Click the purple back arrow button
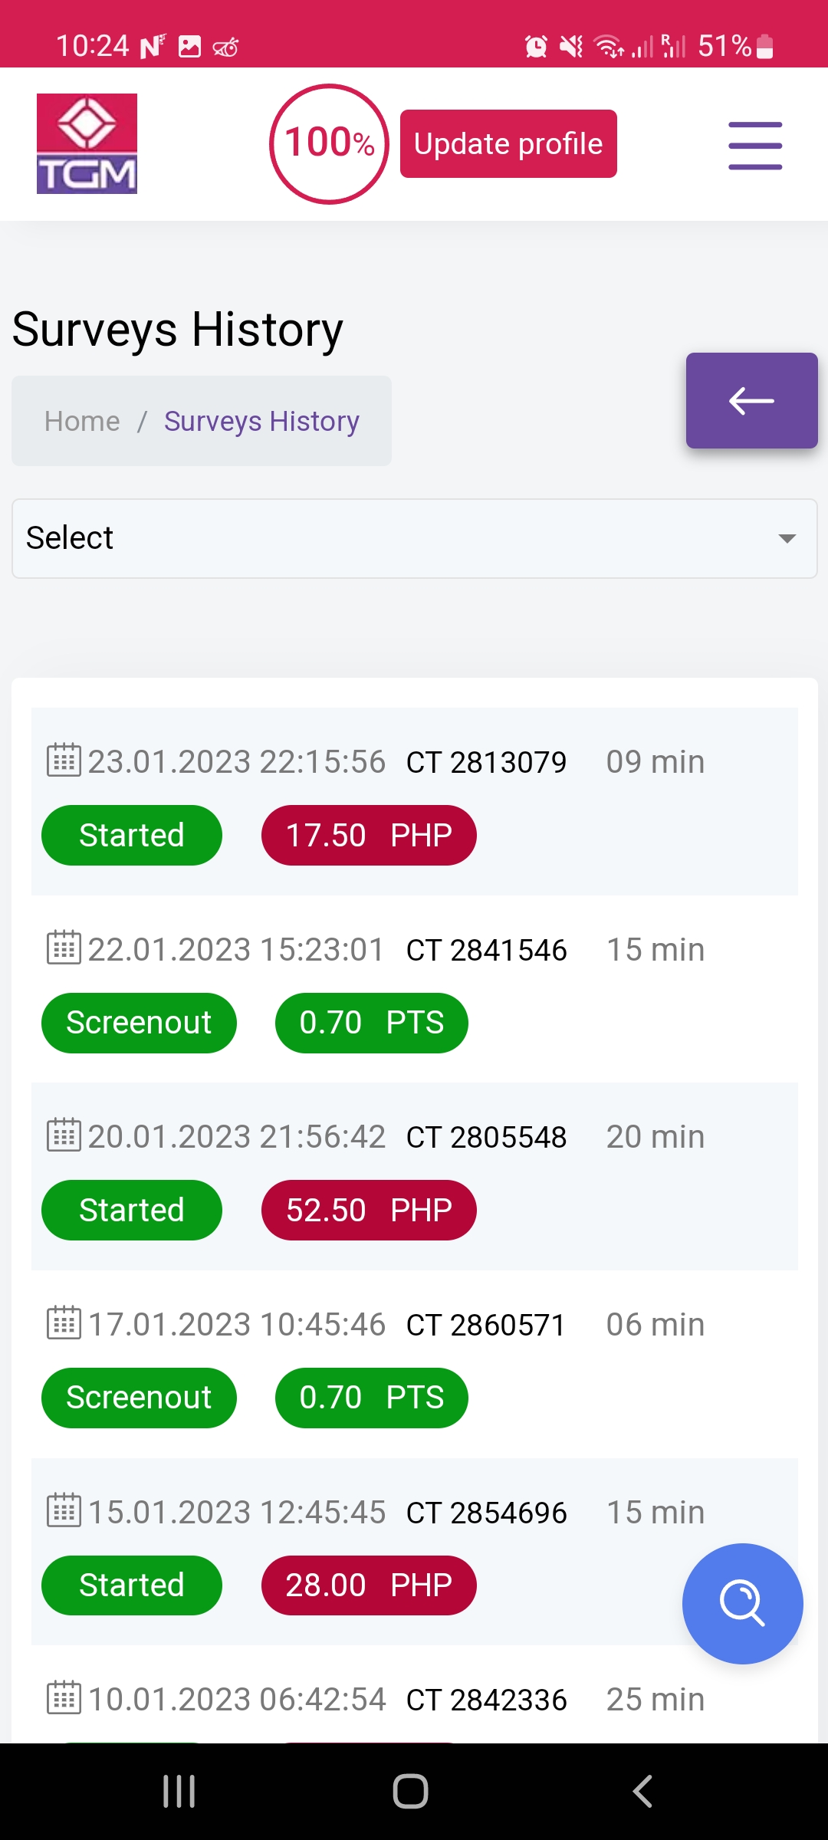This screenshot has width=828, height=1840. (x=751, y=400)
